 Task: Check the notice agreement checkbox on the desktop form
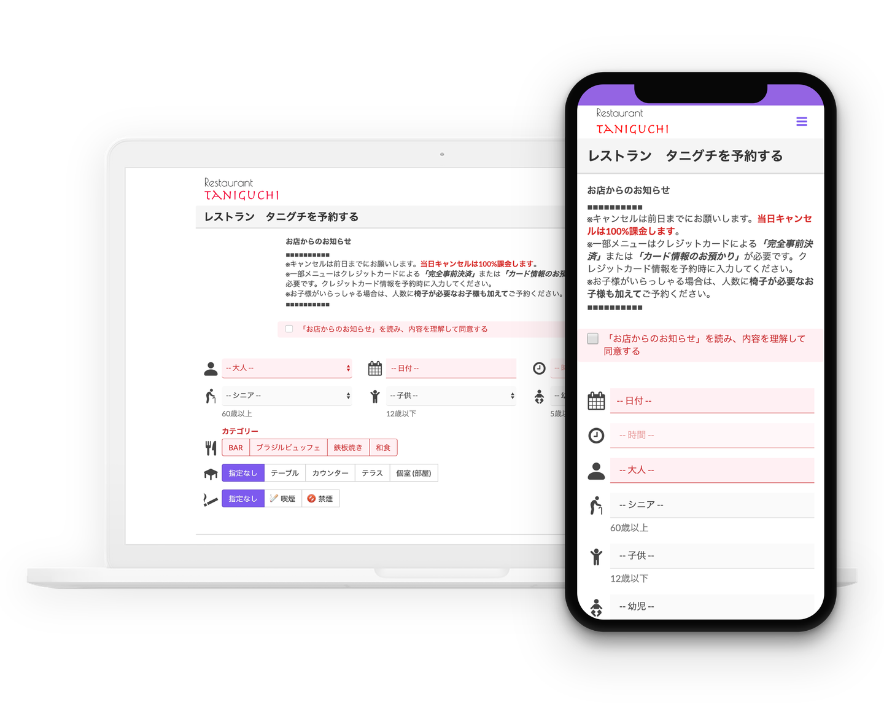click(289, 329)
